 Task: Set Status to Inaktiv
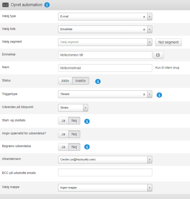coord(80,81)
